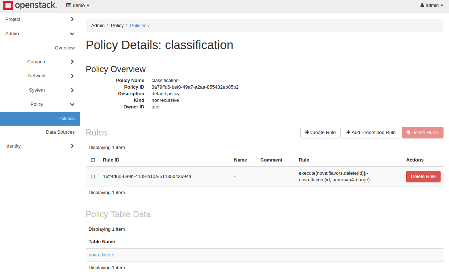The image size is (449, 278).
Task: Expand the System submenu chevron
Action: pos(72,90)
